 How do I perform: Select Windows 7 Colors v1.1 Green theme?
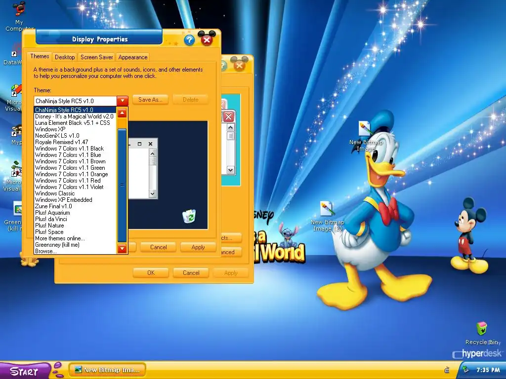point(75,168)
